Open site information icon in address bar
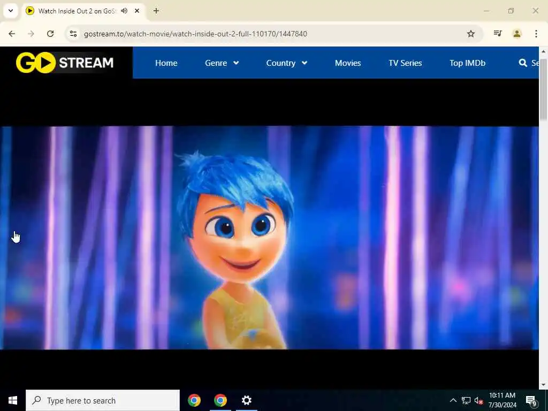This screenshot has width=548, height=411. coord(73,34)
